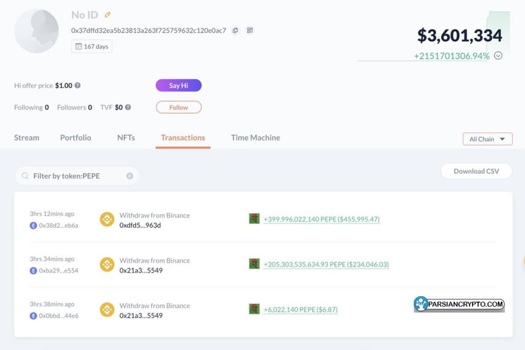
Task: Switch to the Portfolio tab
Action: 75,137
